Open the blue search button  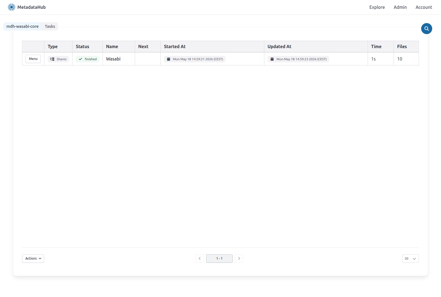point(426,29)
